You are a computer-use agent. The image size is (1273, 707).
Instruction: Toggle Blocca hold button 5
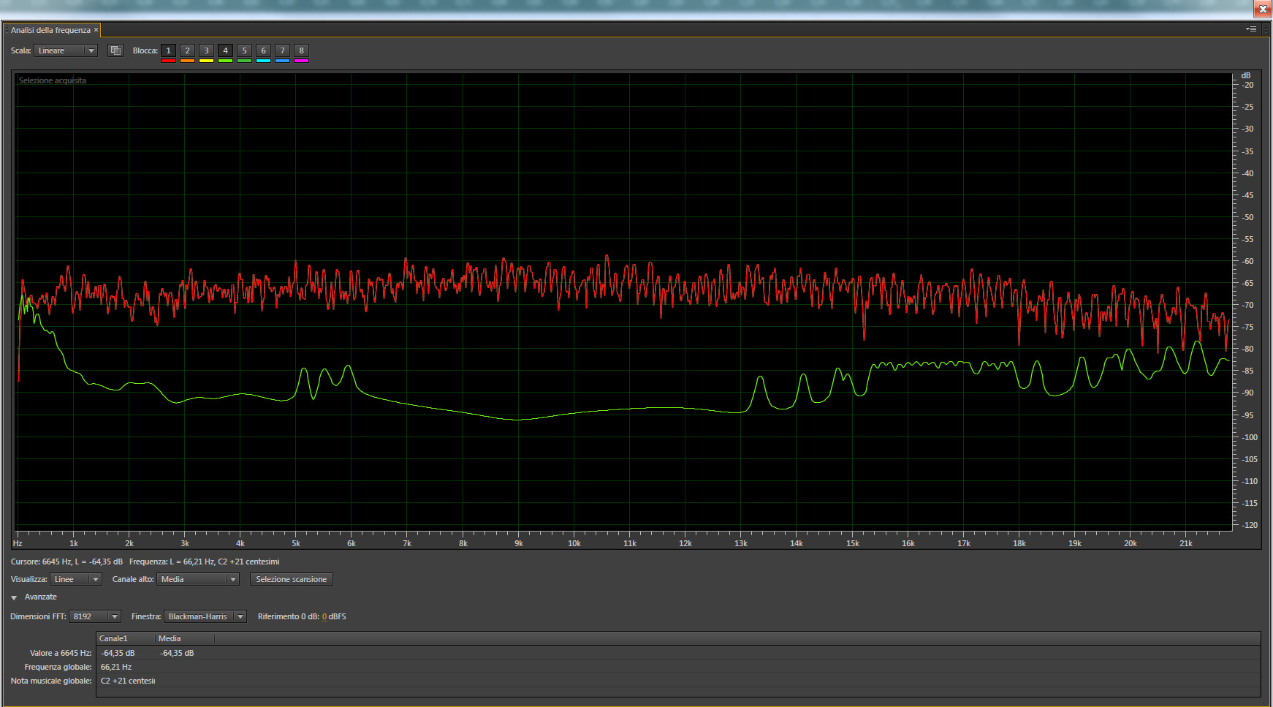(x=244, y=50)
